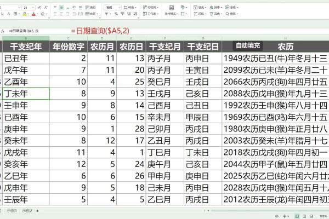
Task: Open the rows and columns (行和列) dropdown
Action: pyautogui.click(x=151, y=8)
